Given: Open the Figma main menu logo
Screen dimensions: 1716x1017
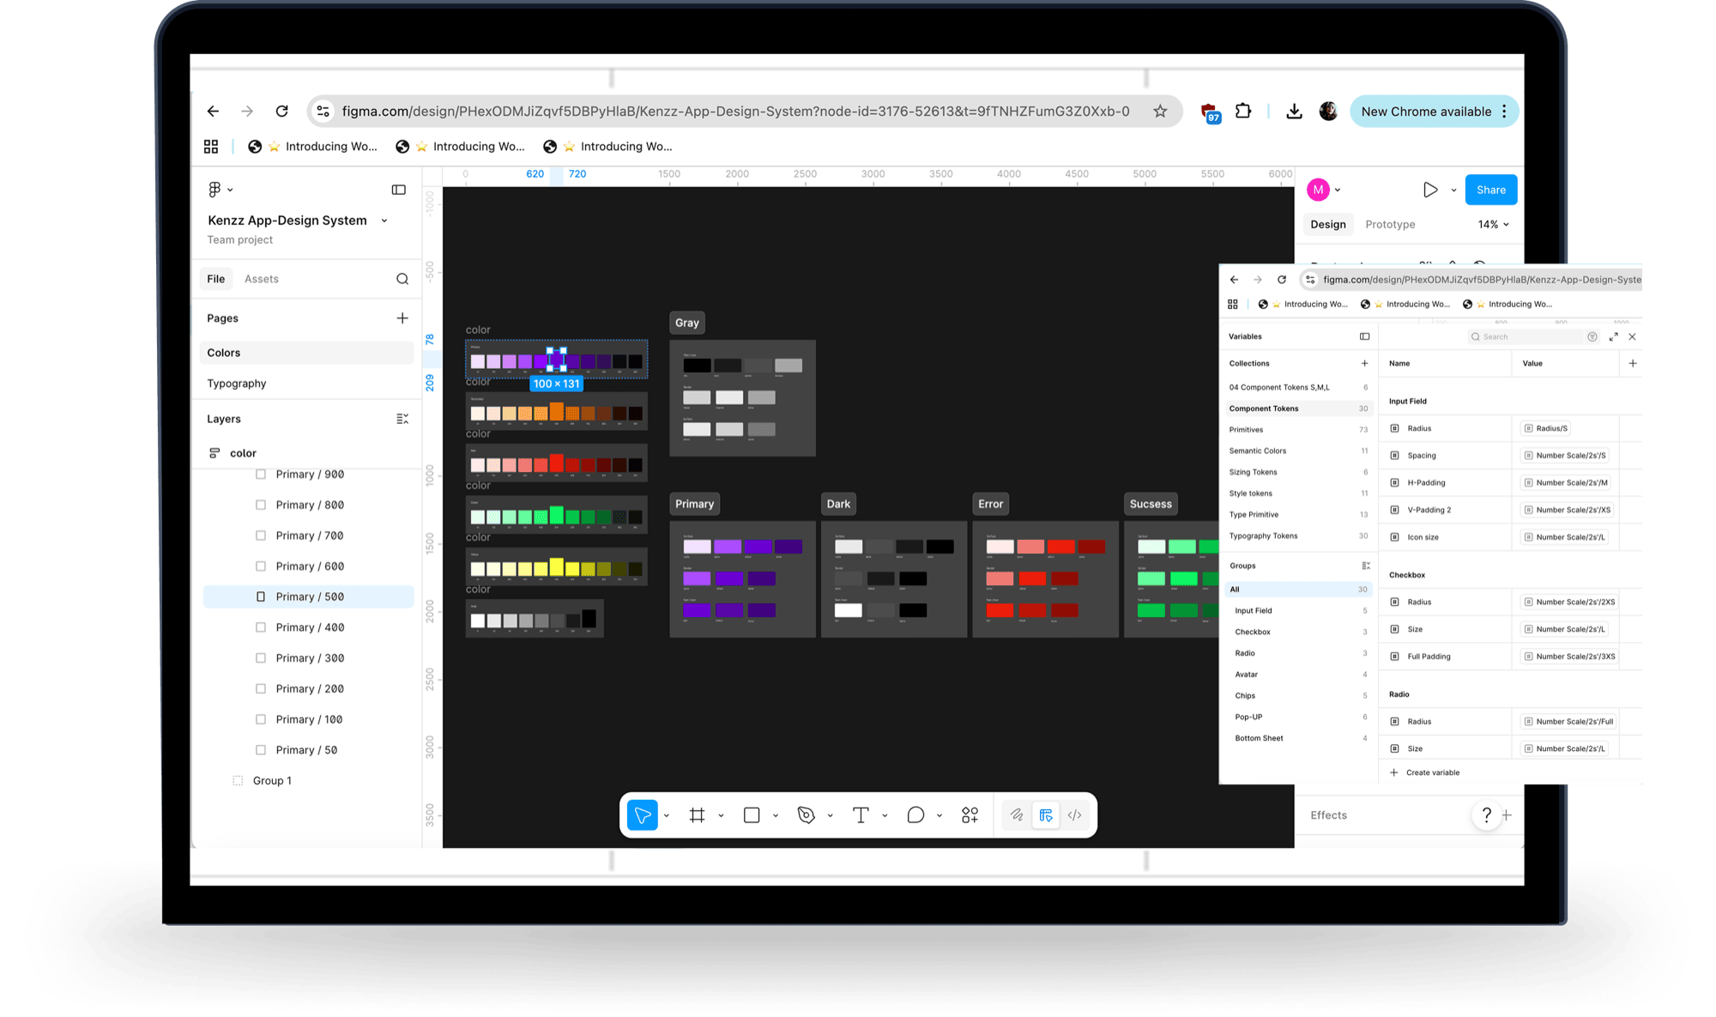Looking at the screenshot, I should coord(214,189).
